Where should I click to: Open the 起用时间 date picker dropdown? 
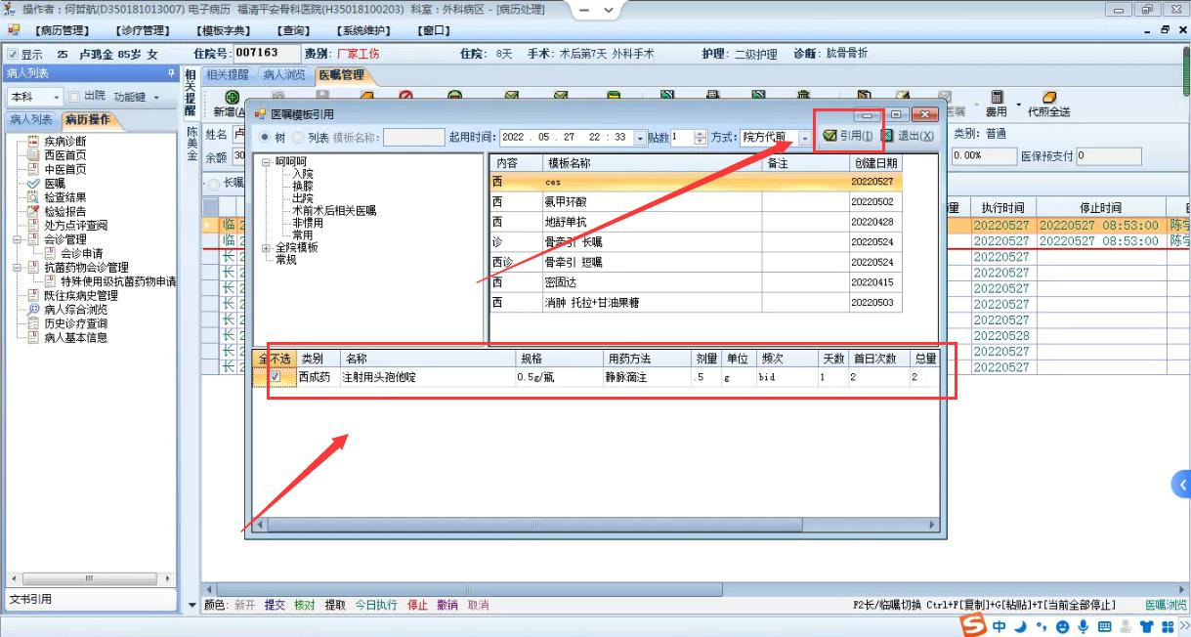(x=641, y=138)
